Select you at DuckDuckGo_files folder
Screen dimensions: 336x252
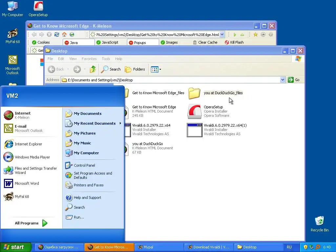[216, 93]
